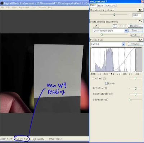Reset white balance adjustment with revert arrow
Screen dimensions: 144x143
[x=140, y=21]
